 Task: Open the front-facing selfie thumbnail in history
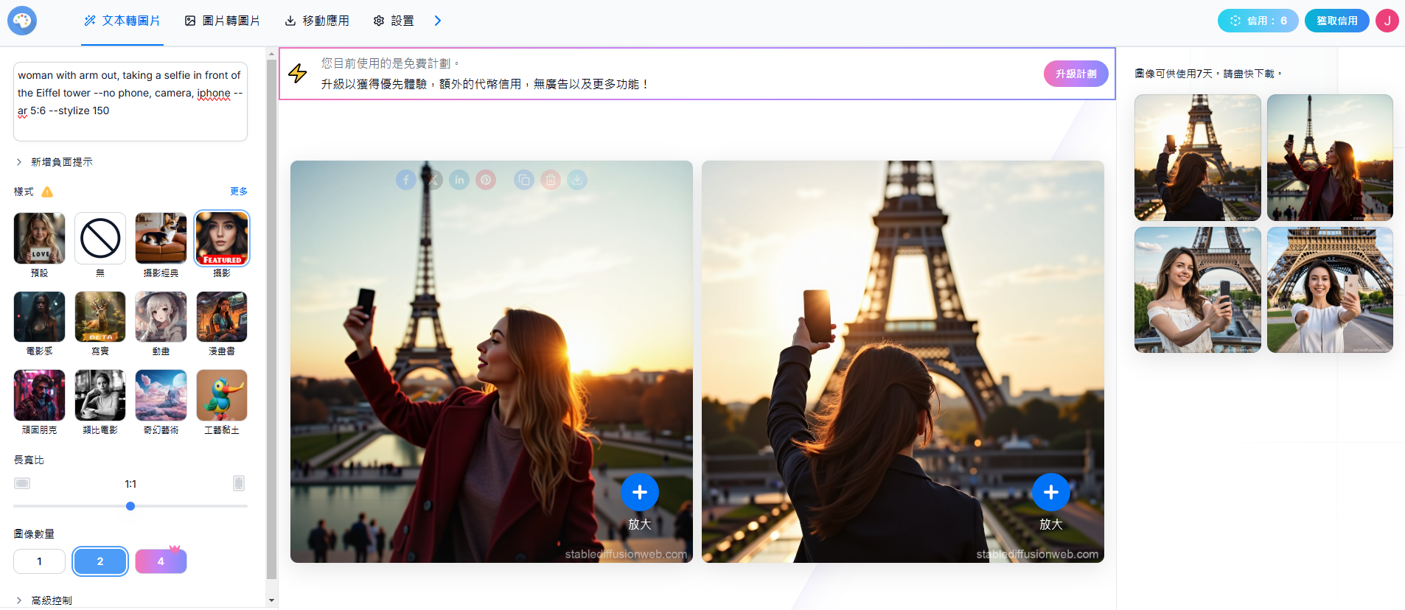[1330, 290]
